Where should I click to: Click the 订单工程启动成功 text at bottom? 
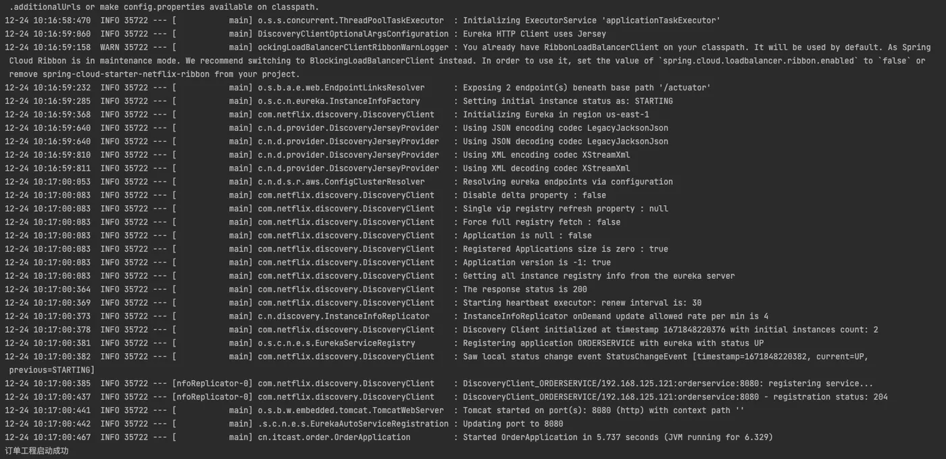pyautogui.click(x=36, y=451)
